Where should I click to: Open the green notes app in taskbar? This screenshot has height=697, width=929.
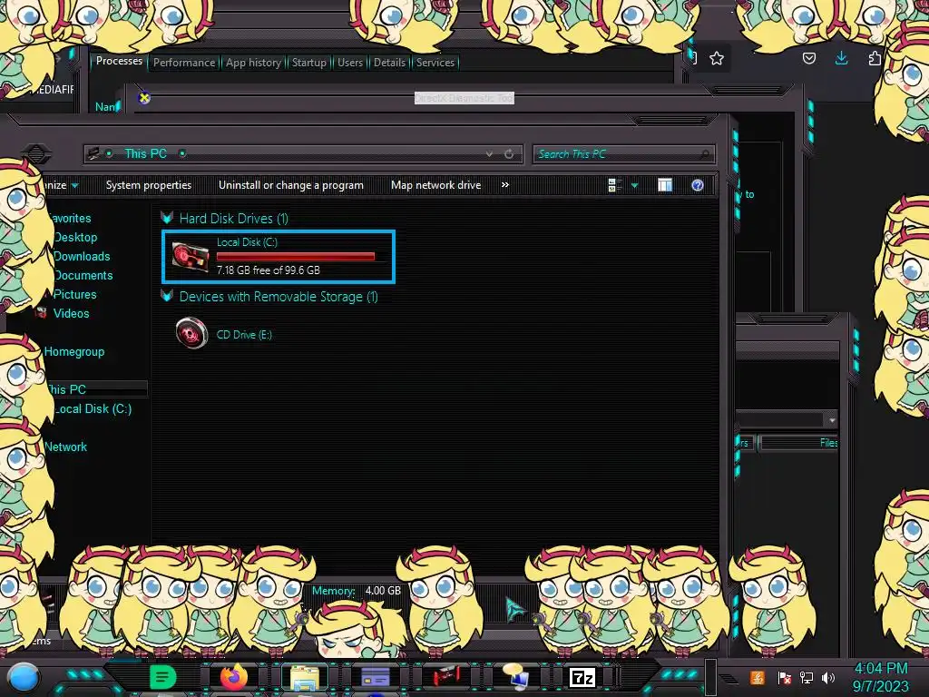(x=163, y=677)
